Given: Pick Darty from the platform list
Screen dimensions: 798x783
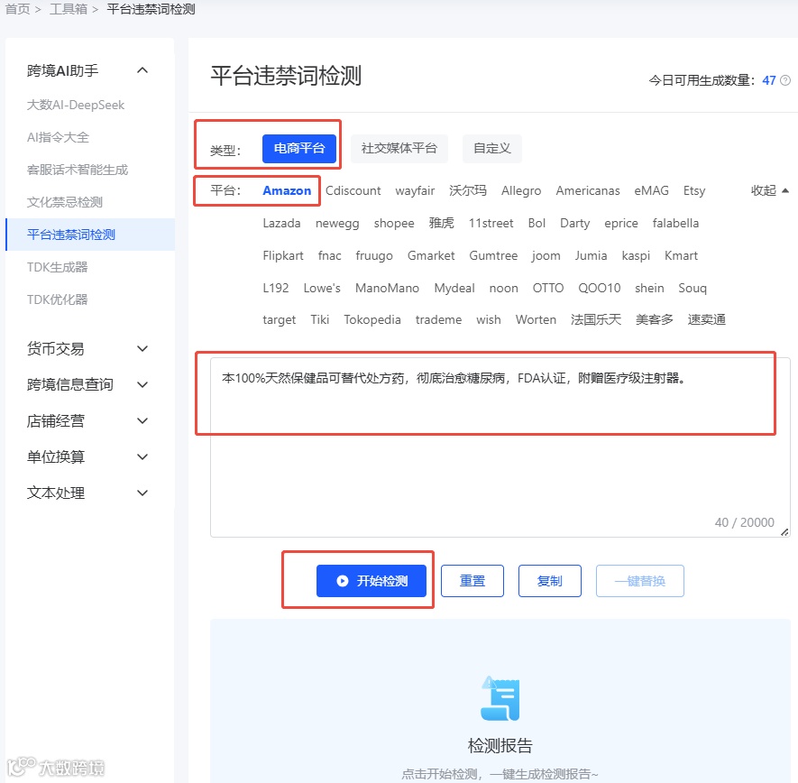Looking at the screenshot, I should click(x=574, y=224).
